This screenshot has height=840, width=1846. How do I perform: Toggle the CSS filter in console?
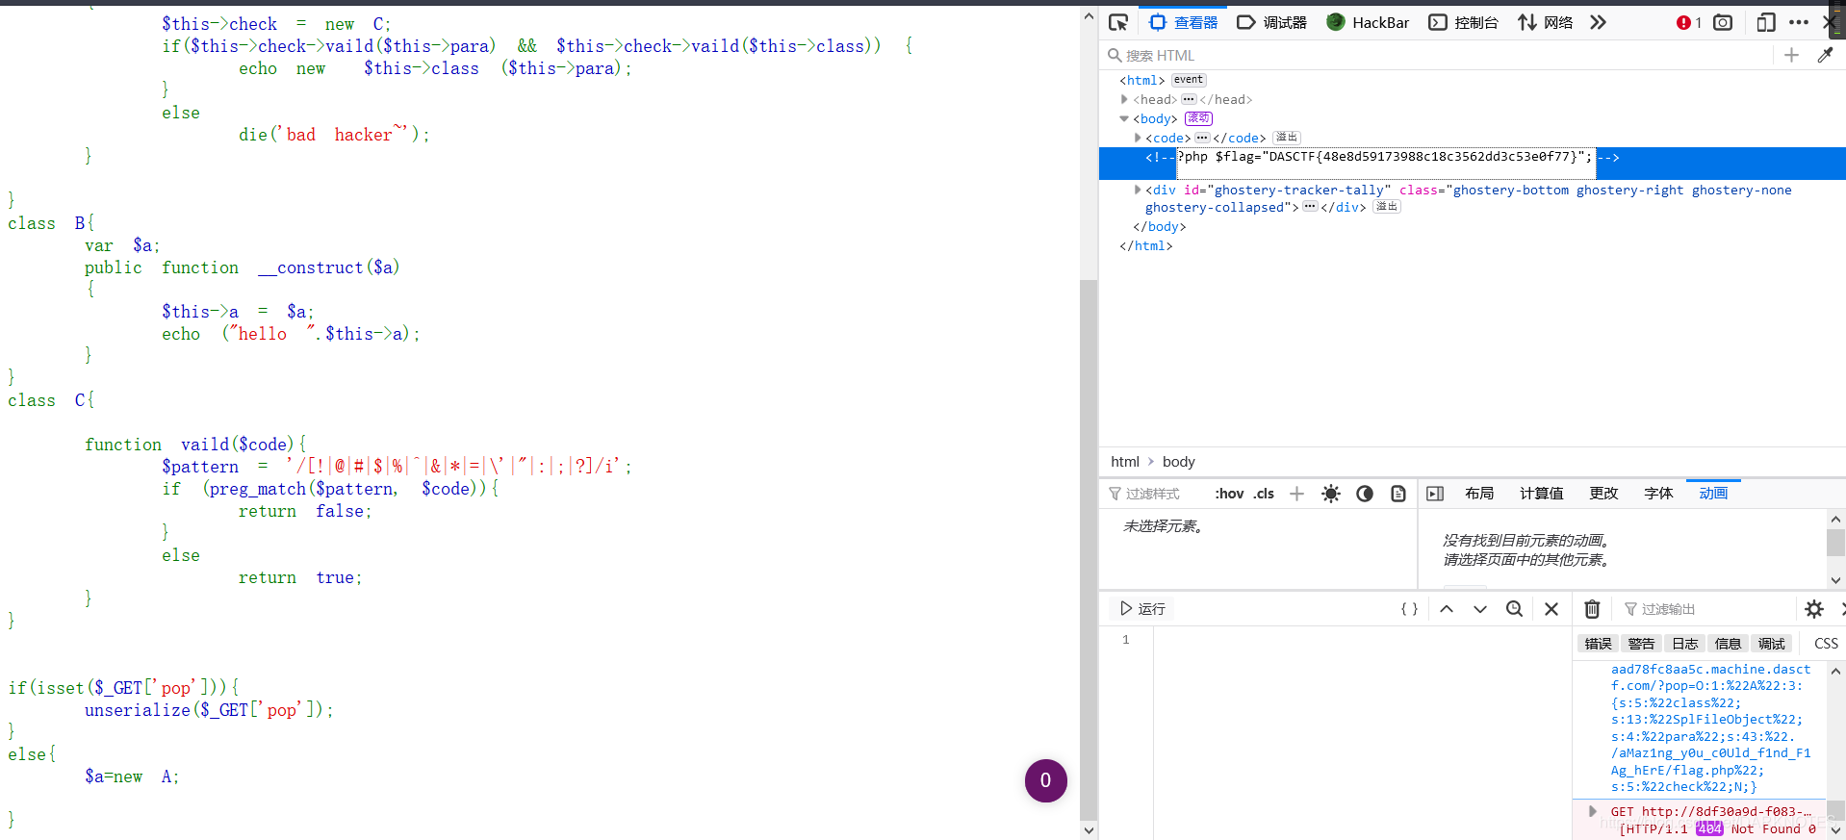click(1826, 644)
